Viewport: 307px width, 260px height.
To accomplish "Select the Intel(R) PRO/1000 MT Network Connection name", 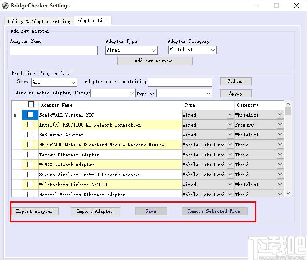I will coord(110,125).
